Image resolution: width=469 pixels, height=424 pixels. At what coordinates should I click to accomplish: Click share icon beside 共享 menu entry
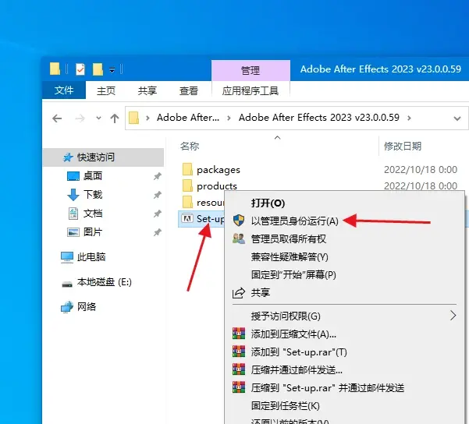[x=239, y=293]
